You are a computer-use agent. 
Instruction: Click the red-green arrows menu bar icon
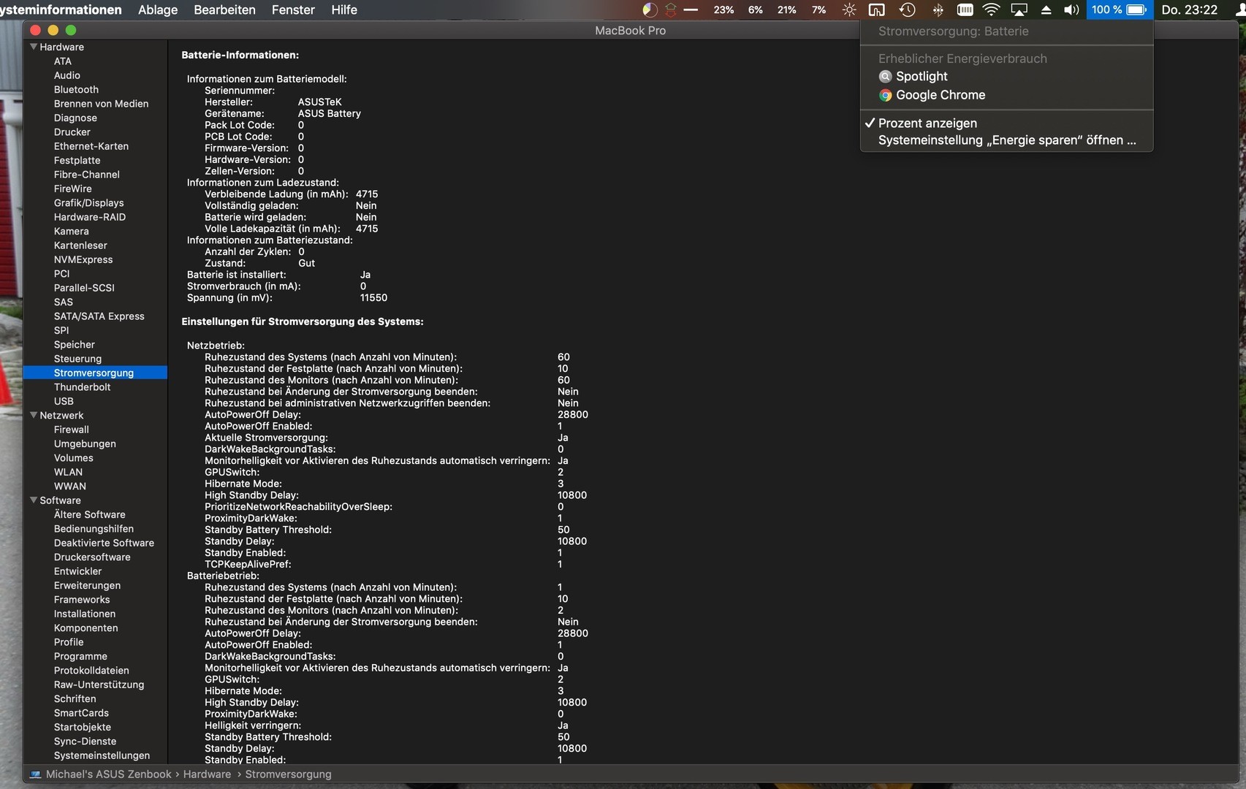670,10
